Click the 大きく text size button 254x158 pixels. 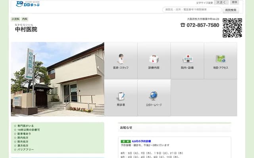pyautogui.click(x=221, y=2)
